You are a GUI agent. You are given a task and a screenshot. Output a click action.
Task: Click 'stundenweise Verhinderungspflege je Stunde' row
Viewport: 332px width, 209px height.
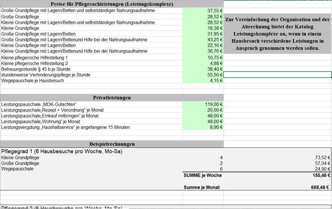pos(46,75)
